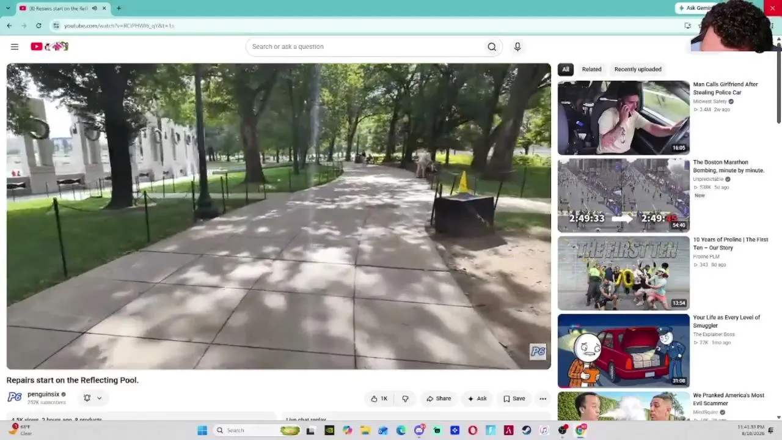Visit the Midwest Safety channel
This screenshot has height=440, width=782.
pyautogui.click(x=710, y=101)
